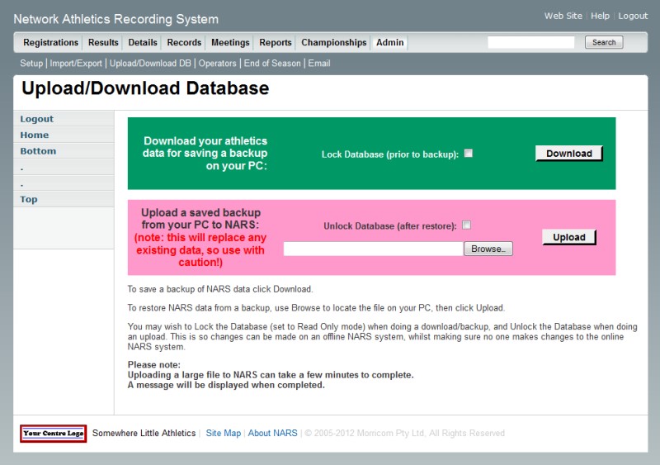Click the Help link in header
This screenshot has height=465, width=660.
pos(600,17)
